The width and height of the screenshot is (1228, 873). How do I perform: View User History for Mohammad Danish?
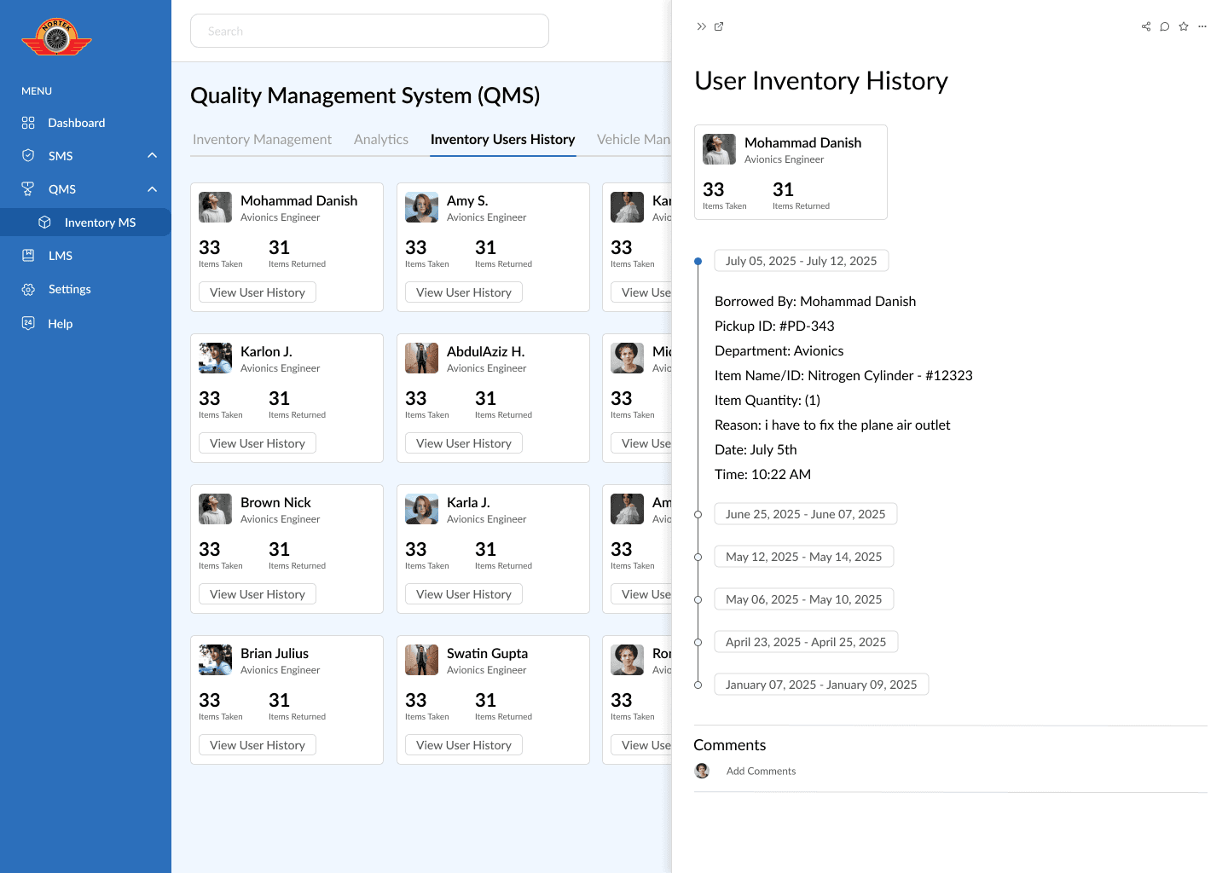pyautogui.click(x=258, y=292)
